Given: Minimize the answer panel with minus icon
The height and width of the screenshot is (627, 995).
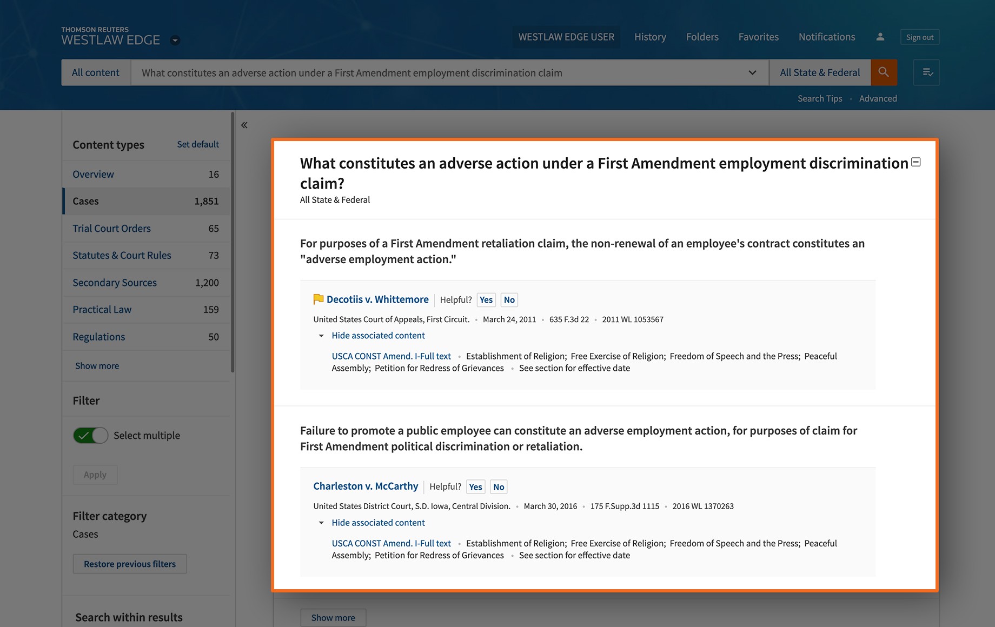Looking at the screenshot, I should tap(916, 162).
